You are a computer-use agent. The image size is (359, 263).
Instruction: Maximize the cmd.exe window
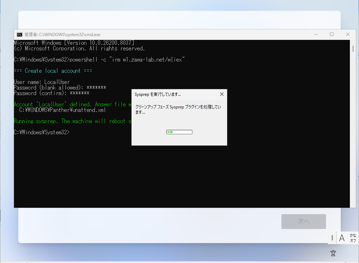click(331, 34)
